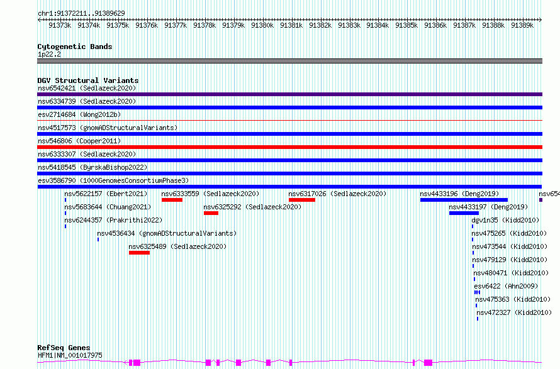Click the HFM1|NM_001017975 gene label
Screen dimensions: 560x369
coord(70,355)
